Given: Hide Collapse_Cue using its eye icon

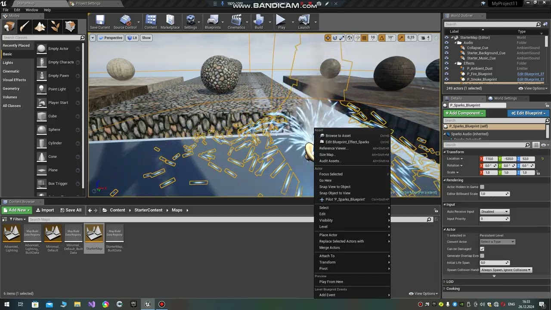Looking at the screenshot, I should click(x=446, y=48).
